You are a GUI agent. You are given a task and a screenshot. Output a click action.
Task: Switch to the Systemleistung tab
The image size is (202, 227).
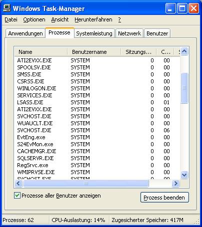click(x=94, y=33)
